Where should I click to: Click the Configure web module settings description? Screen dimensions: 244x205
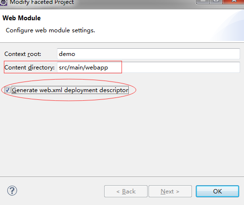50,30
